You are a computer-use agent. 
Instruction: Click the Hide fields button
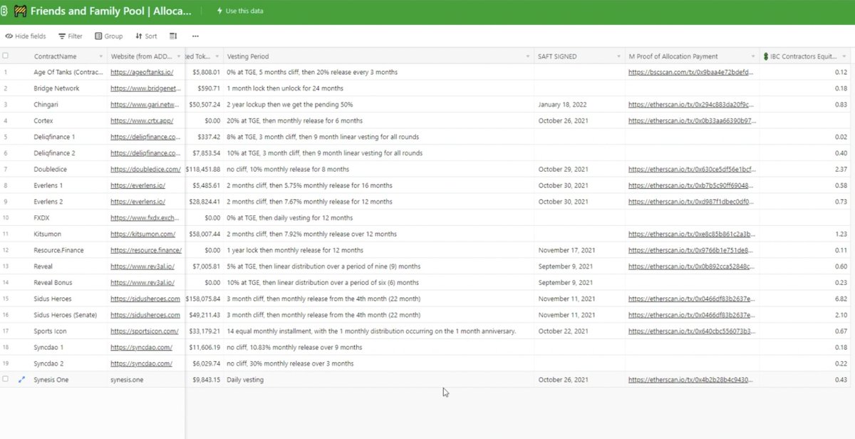26,36
